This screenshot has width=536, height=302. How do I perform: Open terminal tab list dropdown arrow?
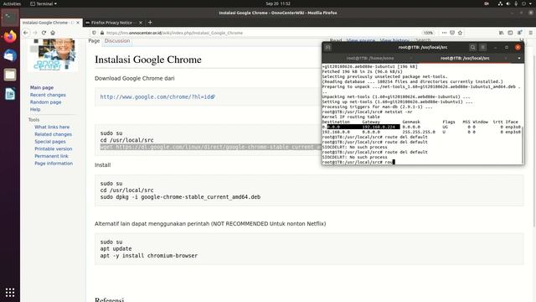519,58
